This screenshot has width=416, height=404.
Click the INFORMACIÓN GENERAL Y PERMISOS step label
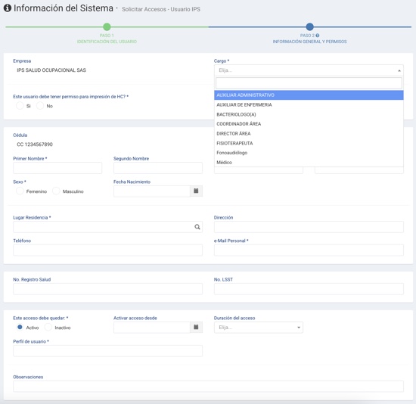(x=309, y=42)
